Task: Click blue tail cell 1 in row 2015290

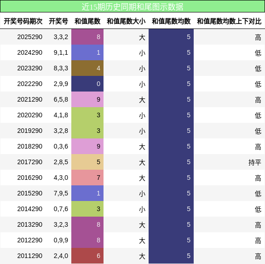Action: (87, 193)
